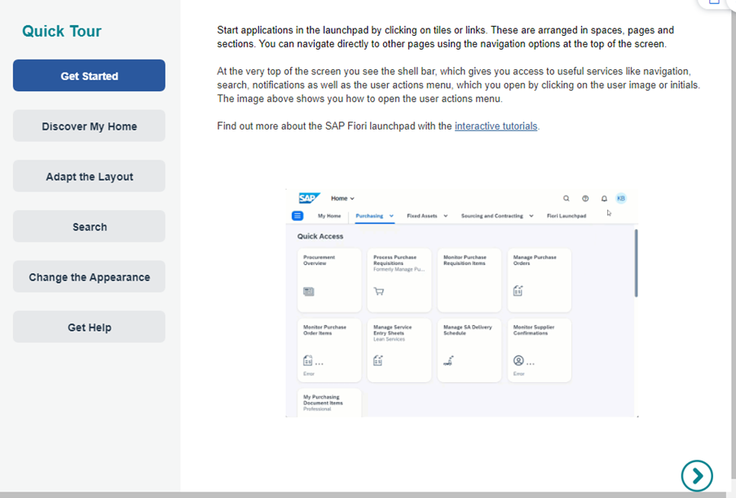Open the blue hamburger navigation menu icon
The width and height of the screenshot is (736, 498).
click(297, 216)
